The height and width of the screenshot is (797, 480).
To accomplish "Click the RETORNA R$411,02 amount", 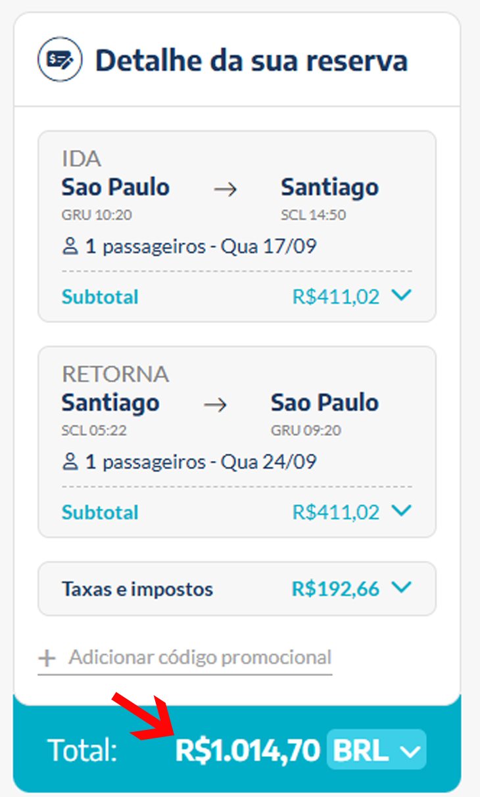I will tap(336, 512).
